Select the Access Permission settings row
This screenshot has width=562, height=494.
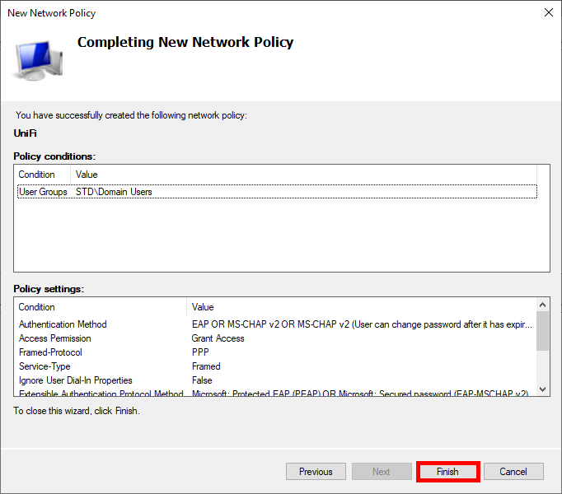click(55, 338)
